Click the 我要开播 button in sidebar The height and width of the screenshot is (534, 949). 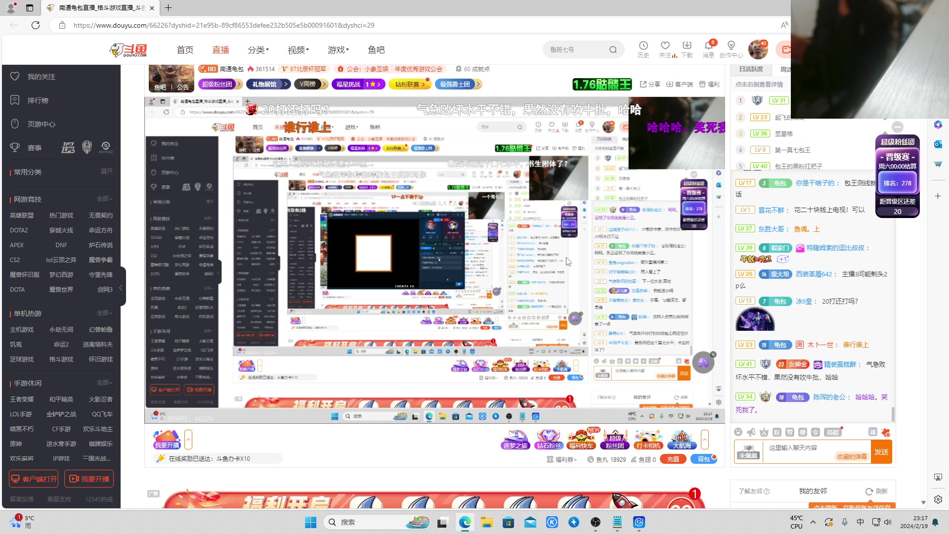click(89, 479)
